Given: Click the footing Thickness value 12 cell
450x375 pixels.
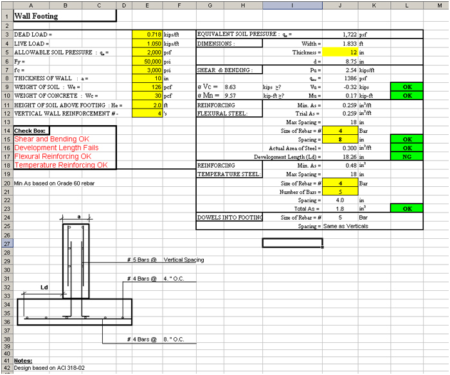Looking at the screenshot, I should click(x=340, y=52).
